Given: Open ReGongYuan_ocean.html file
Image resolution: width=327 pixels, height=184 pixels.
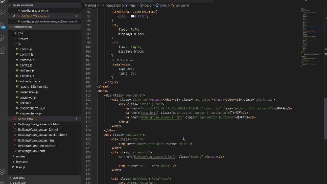Looking at the screenshot, I should pyautogui.click(x=36, y=141).
